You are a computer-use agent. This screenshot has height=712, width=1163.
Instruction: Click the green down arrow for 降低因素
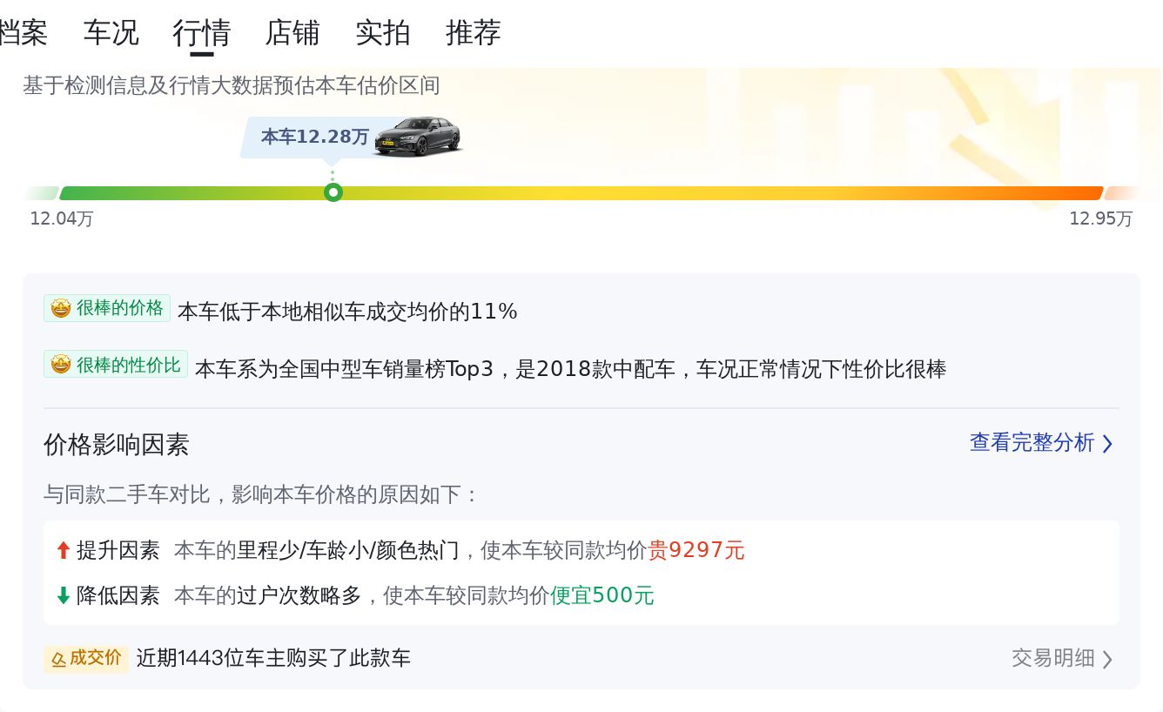coord(63,595)
